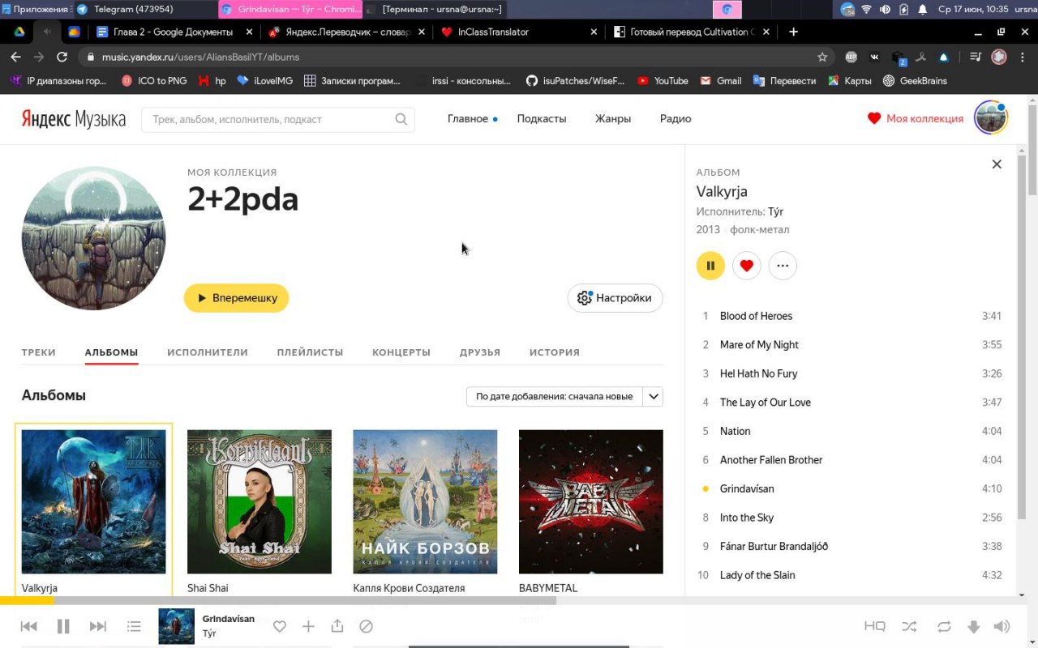This screenshot has height=648, width=1038.
Task: Switch to Треки tab
Action: point(39,352)
